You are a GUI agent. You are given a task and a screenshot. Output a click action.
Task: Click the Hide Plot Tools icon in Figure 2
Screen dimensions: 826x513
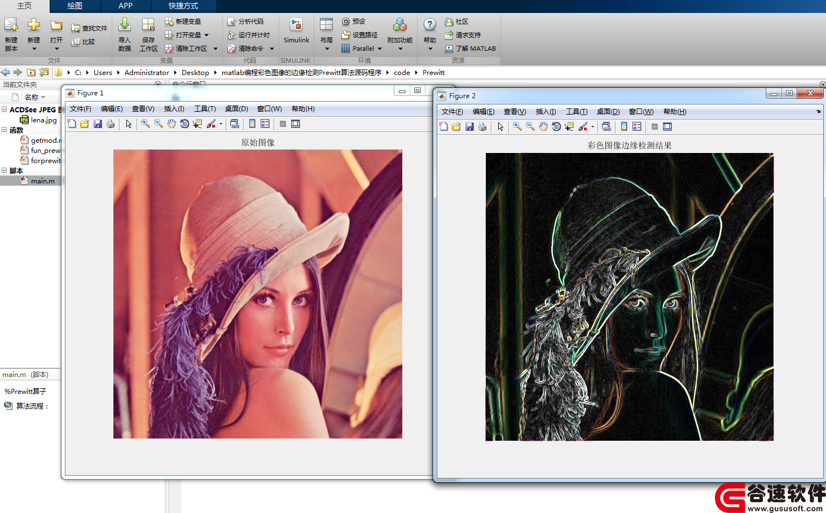point(654,126)
